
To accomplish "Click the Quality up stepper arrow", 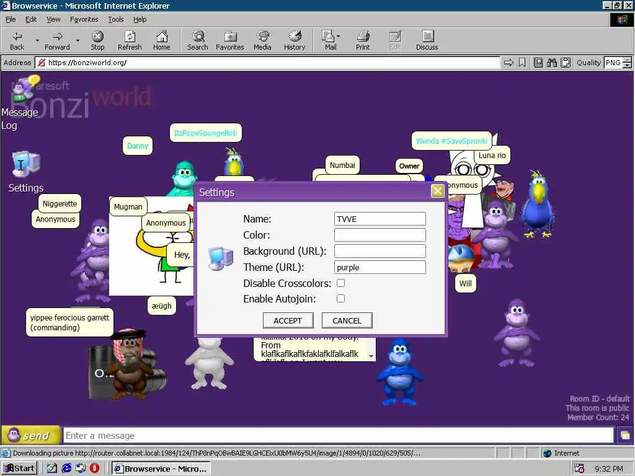I will [x=628, y=60].
